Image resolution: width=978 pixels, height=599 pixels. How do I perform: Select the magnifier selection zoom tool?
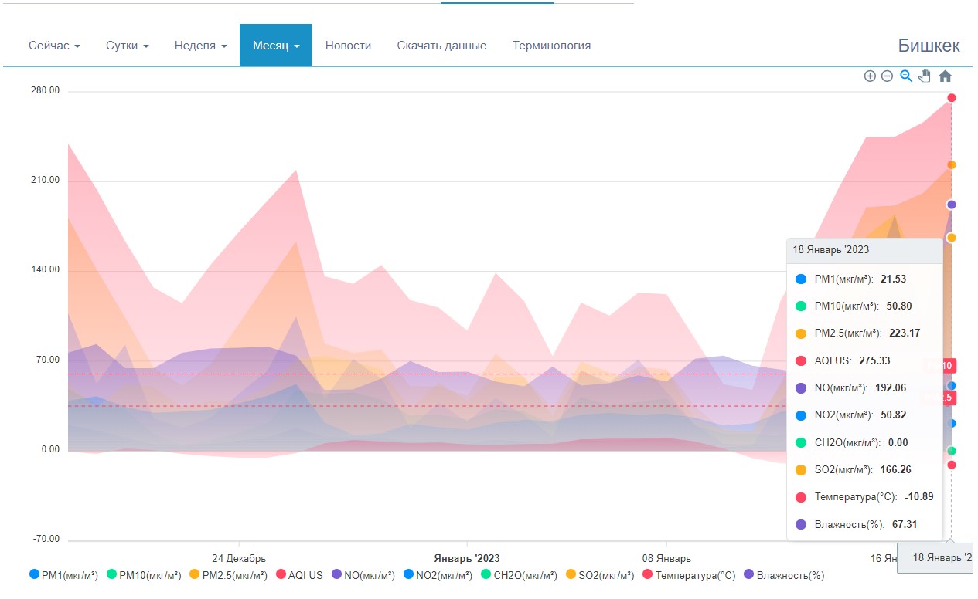click(x=906, y=76)
